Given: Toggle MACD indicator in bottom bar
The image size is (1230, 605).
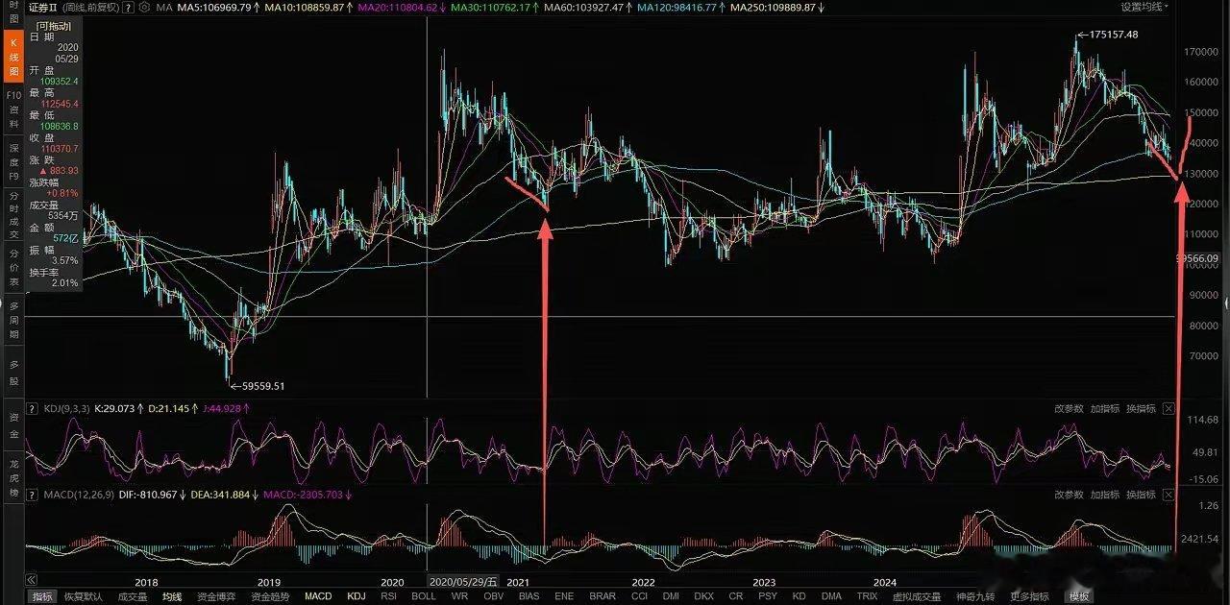Looking at the screenshot, I should pyautogui.click(x=318, y=596).
